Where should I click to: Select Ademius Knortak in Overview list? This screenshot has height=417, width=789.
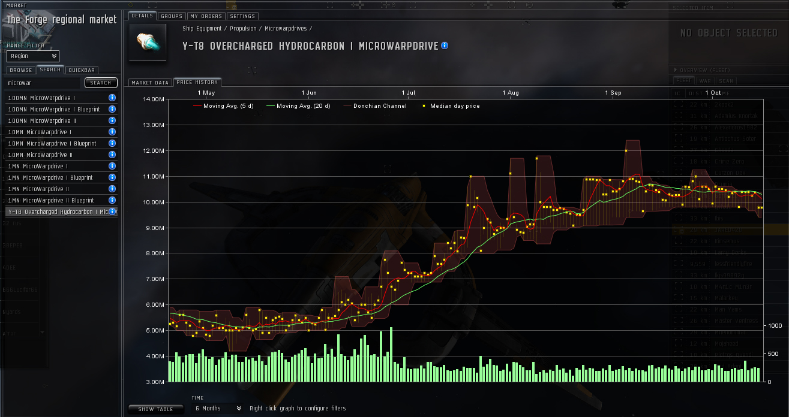736,116
